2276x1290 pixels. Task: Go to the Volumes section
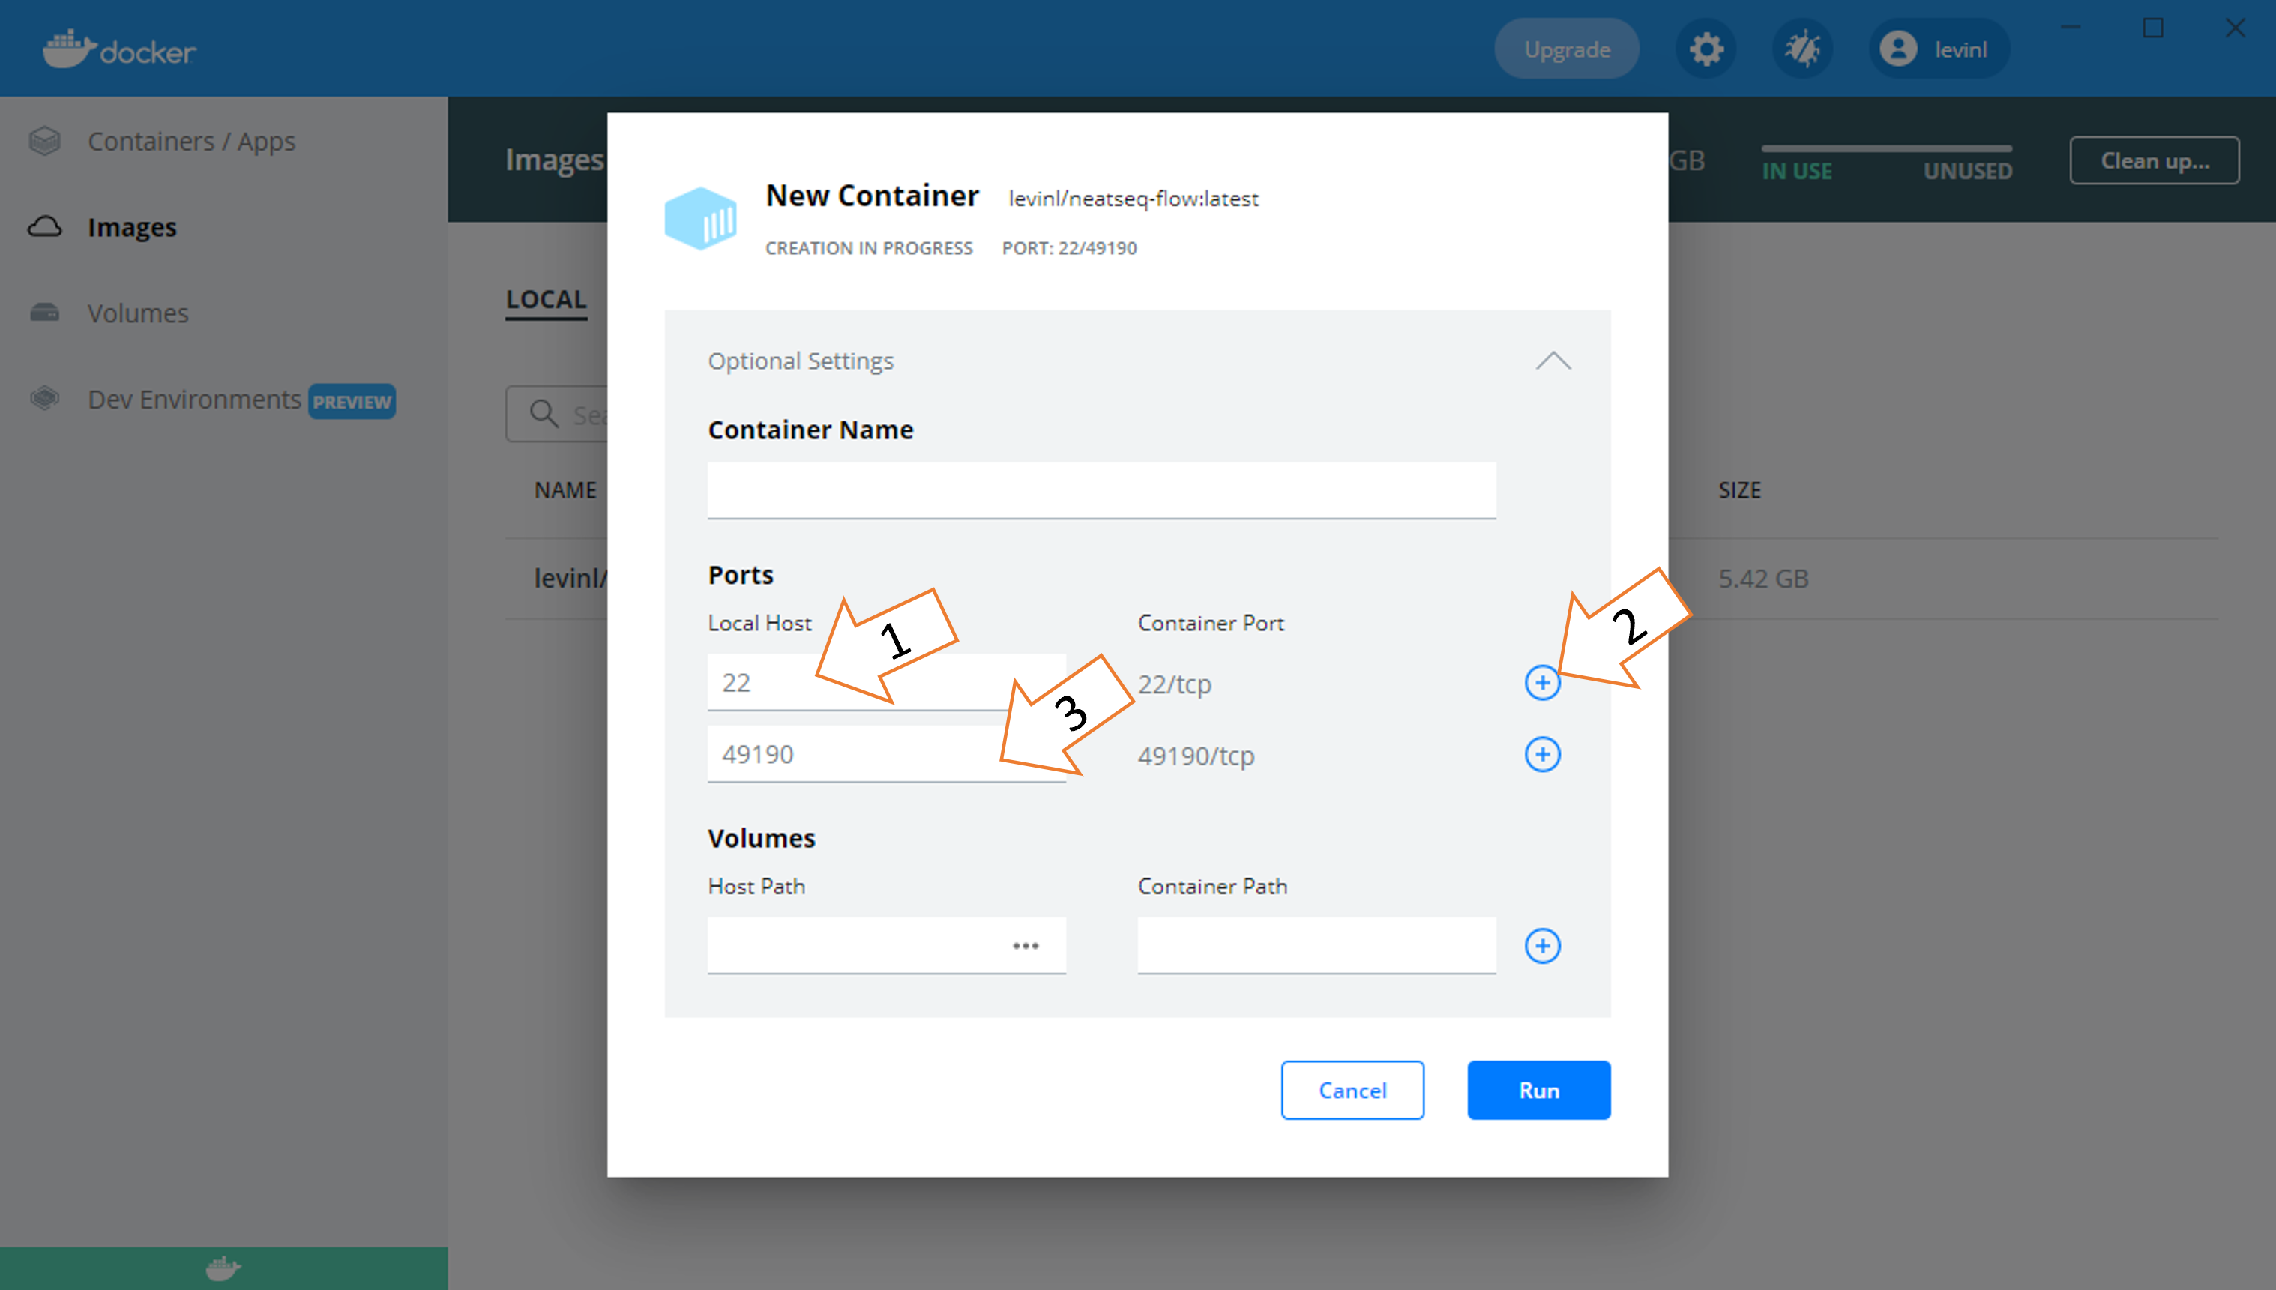click(x=137, y=313)
